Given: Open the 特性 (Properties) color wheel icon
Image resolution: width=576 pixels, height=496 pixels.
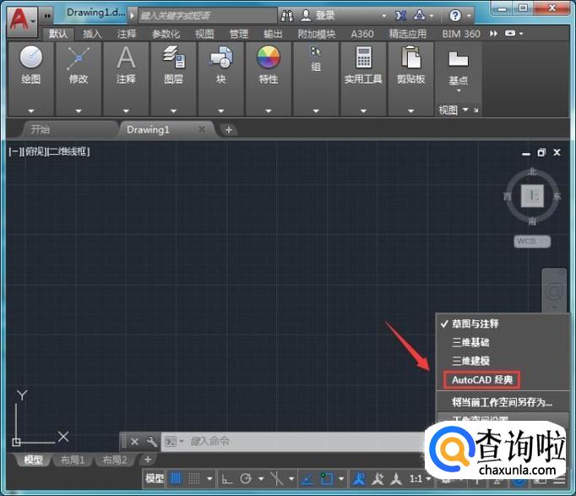Looking at the screenshot, I should click(268, 57).
